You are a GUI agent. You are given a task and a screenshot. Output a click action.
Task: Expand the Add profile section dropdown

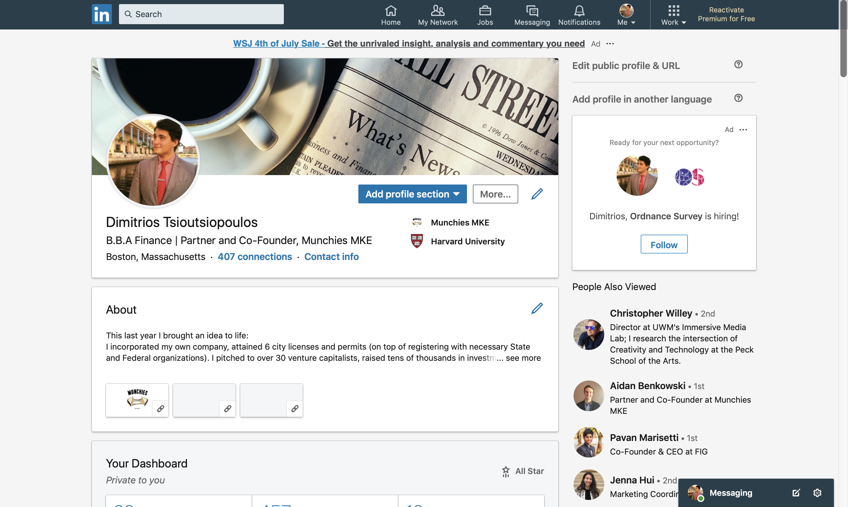(x=412, y=194)
